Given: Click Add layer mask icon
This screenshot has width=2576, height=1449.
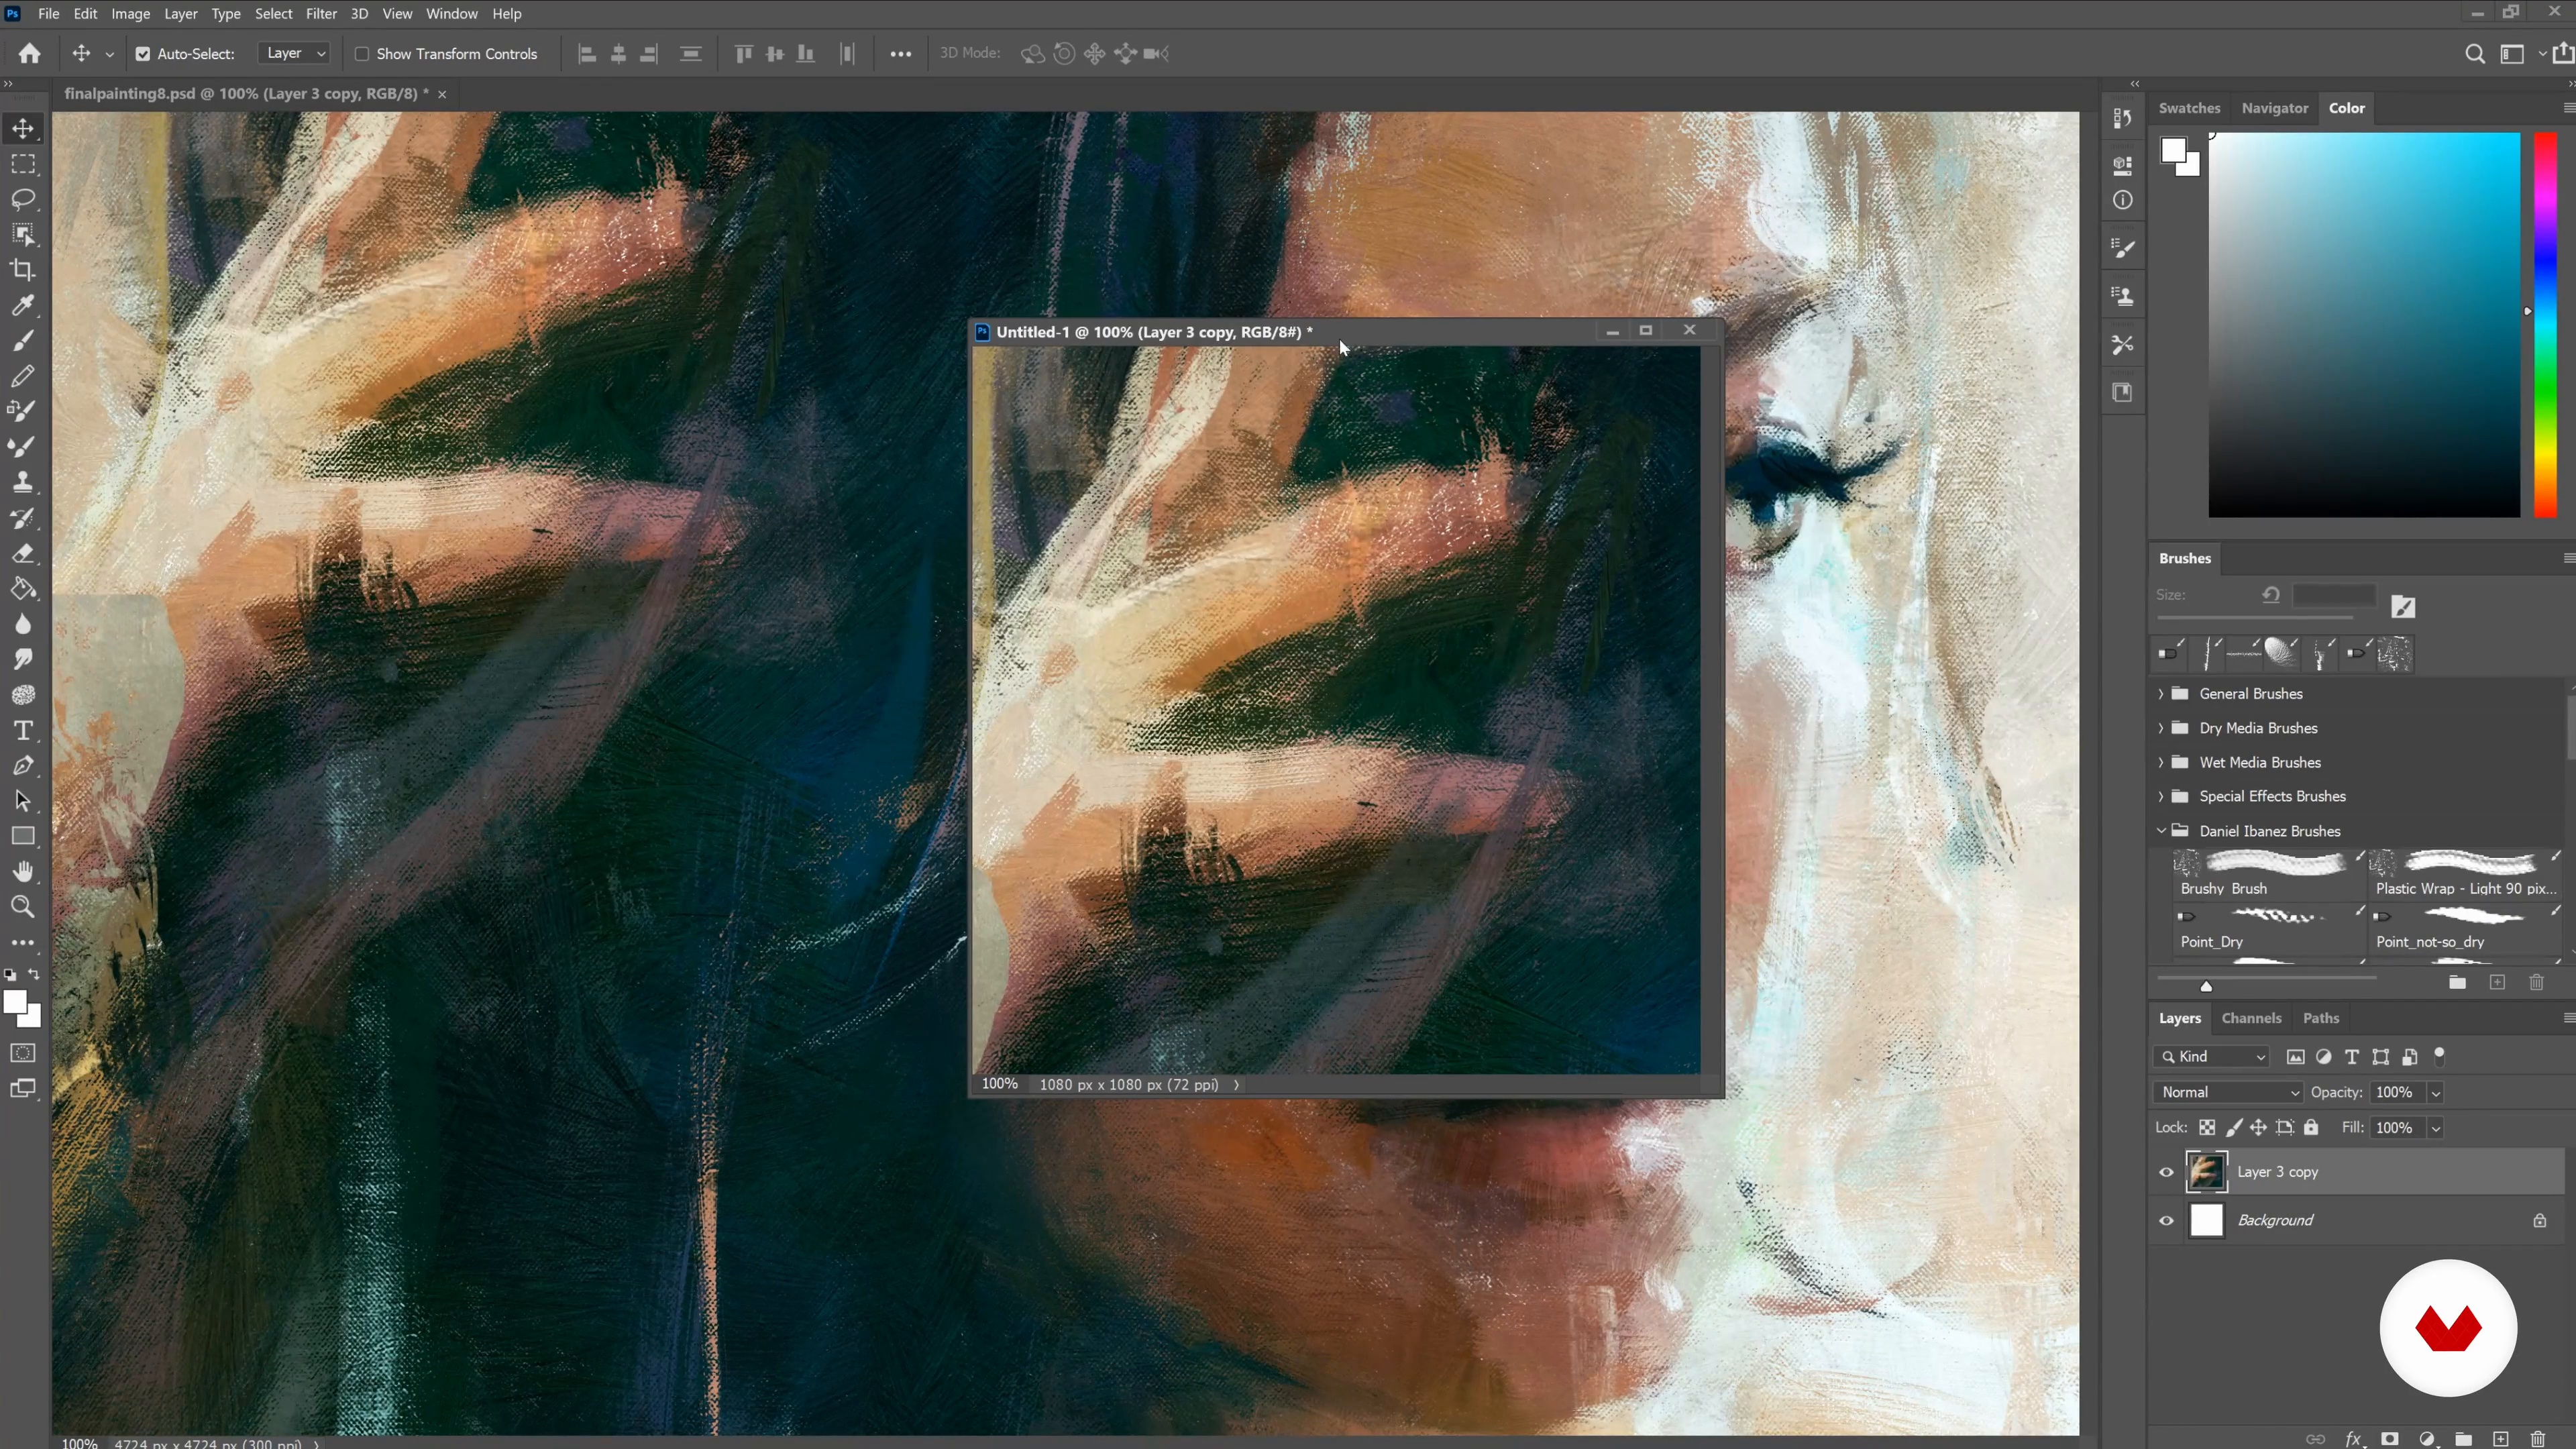Looking at the screenshot, I should [2390, 1439].
